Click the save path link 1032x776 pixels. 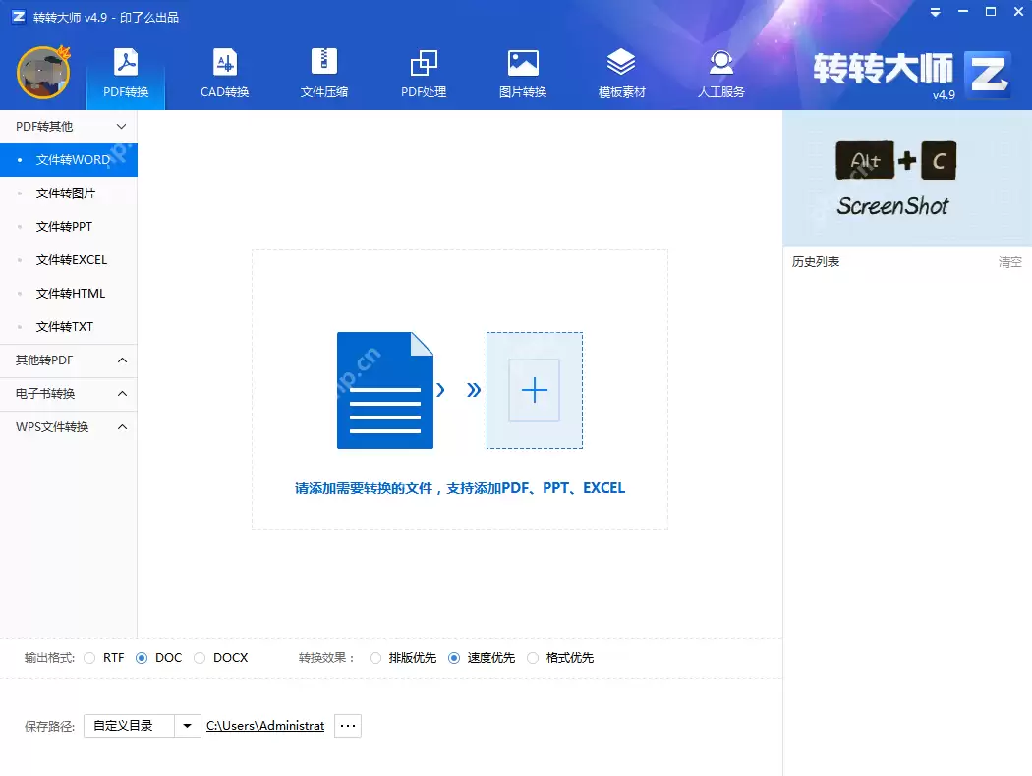pos(265,725)
